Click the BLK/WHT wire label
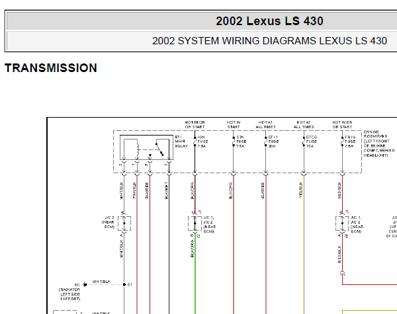This screenshot has height=314, width=397. 166,190
